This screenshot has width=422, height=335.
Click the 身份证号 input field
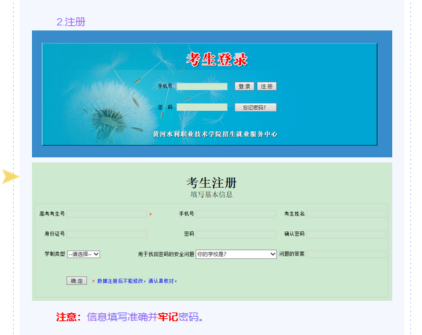(x=107, y=234)
